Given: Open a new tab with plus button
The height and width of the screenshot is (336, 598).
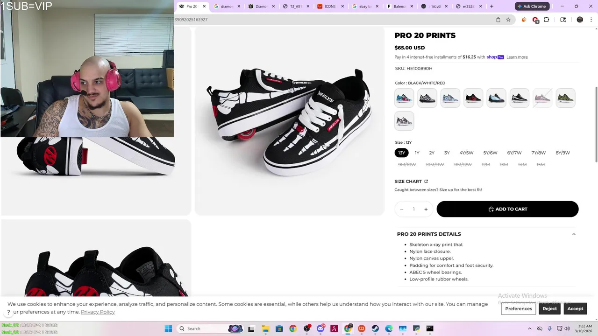Looking at the screenshot, I should (x=491, y=6).
